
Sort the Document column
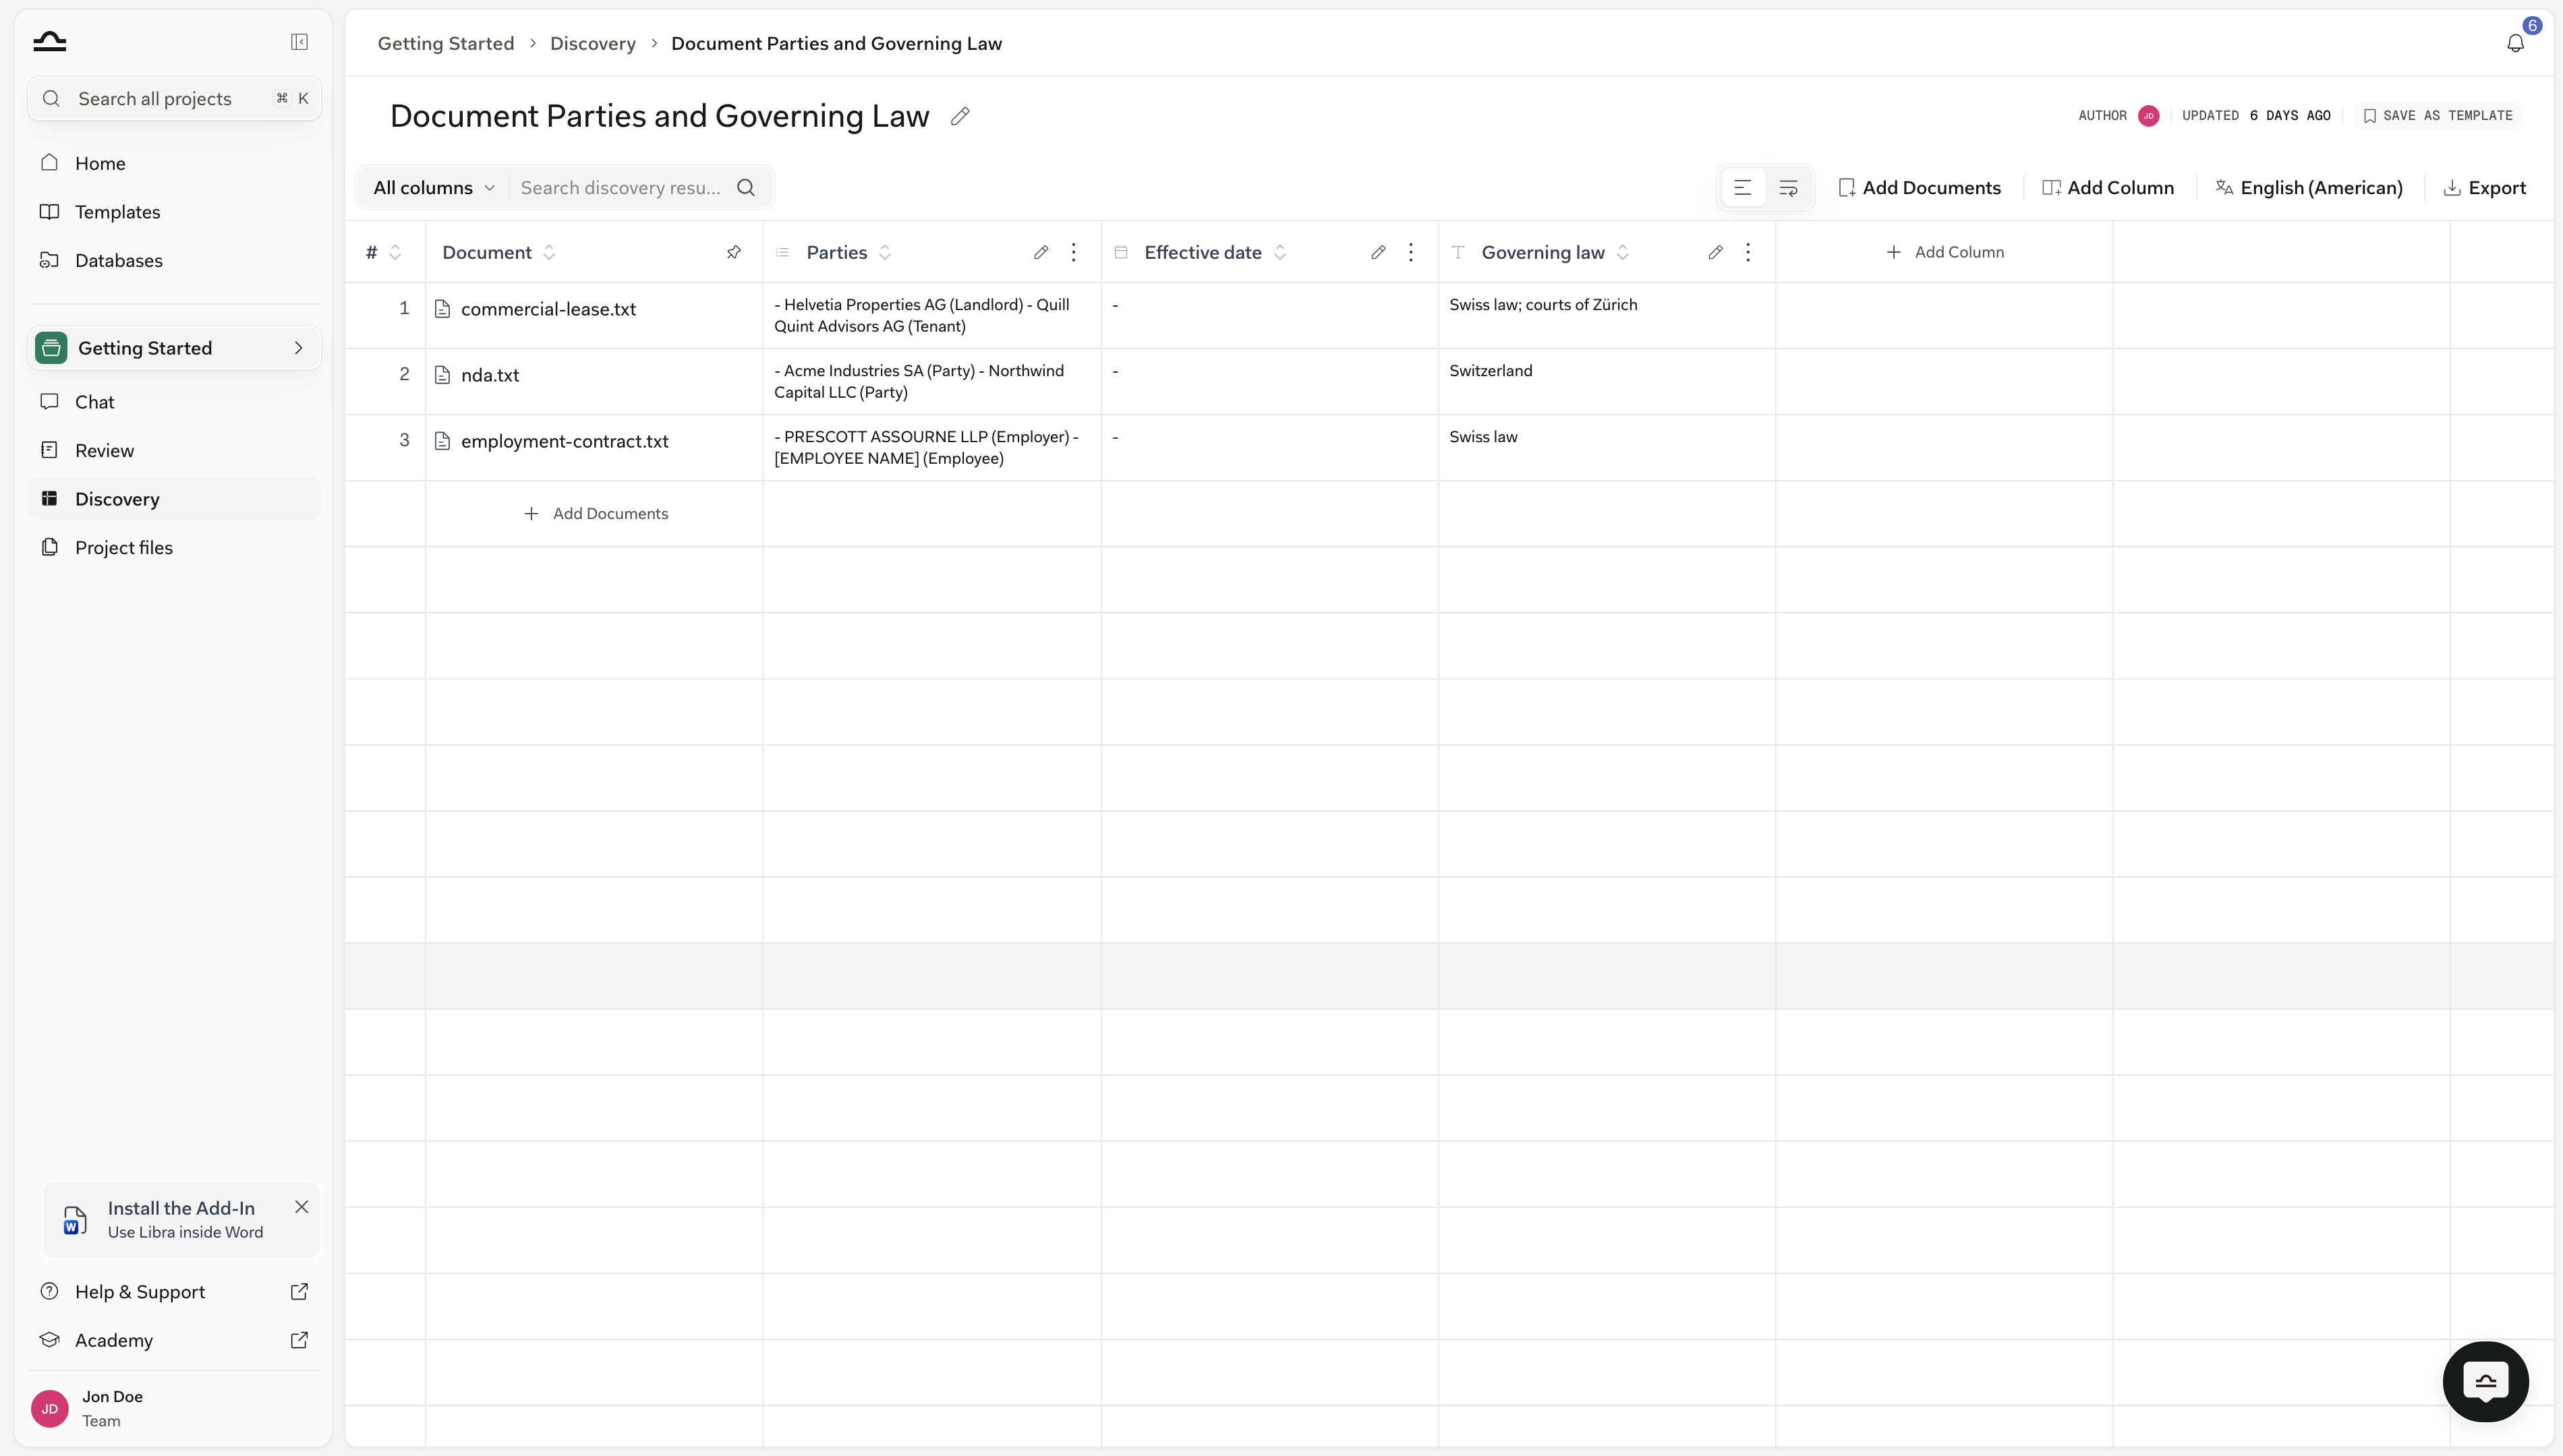click(x=549, y=252)
